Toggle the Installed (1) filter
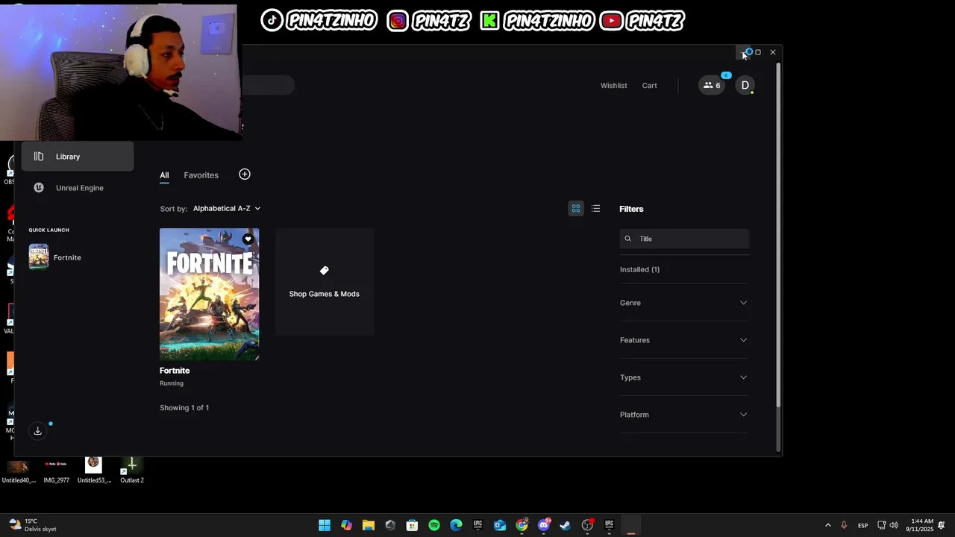The image size is (955, 537). (x=639, y=269)
